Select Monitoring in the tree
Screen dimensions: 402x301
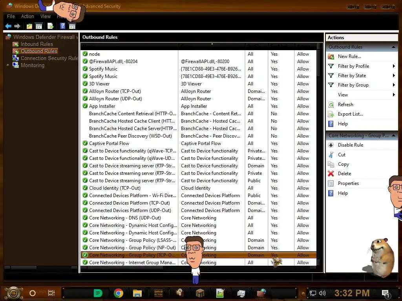(33, 65)
